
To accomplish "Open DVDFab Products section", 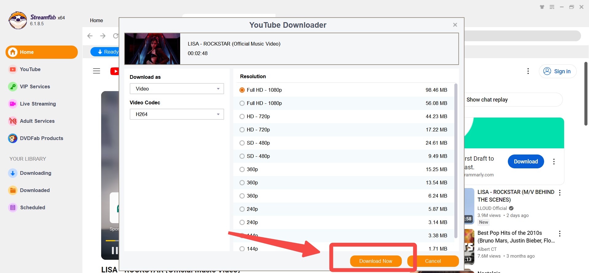I will (x=42, y=138).
